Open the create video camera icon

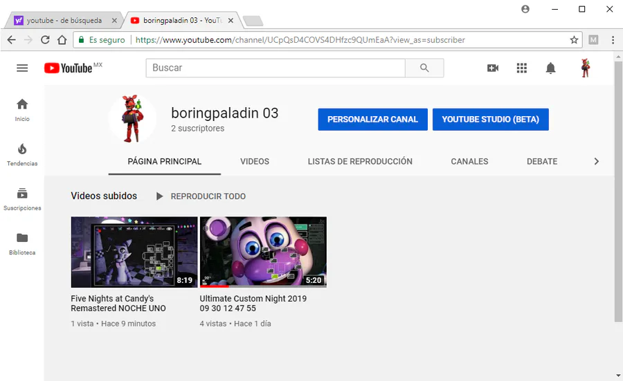click(493, 68)
